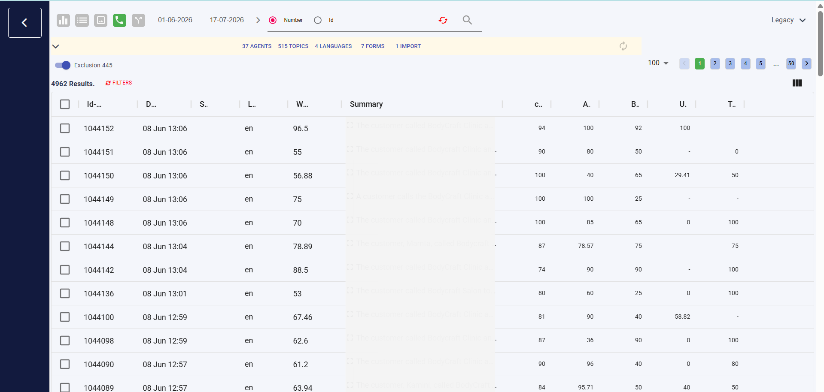The image size is (824, 392).
Task: Check the box for row 1044150
Action: [x=65, y=175]
